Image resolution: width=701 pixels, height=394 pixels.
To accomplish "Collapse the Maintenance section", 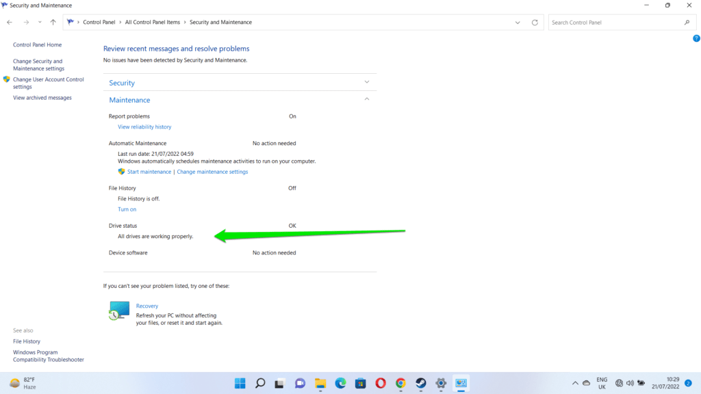I will tap(367, 98).
